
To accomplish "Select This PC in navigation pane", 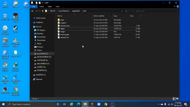I will click(x=39, y=27).
